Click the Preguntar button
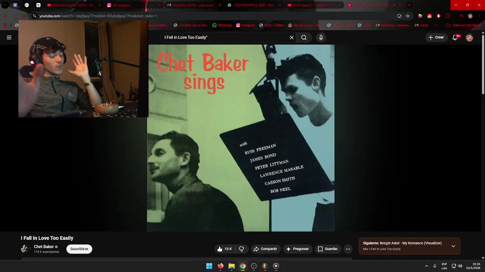The height and width of the screenshot is (272, 485). (x=297, y=249)
